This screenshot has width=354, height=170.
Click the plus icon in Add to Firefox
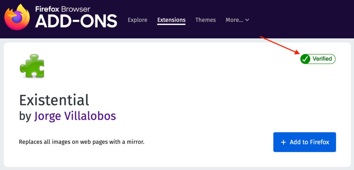283,142
